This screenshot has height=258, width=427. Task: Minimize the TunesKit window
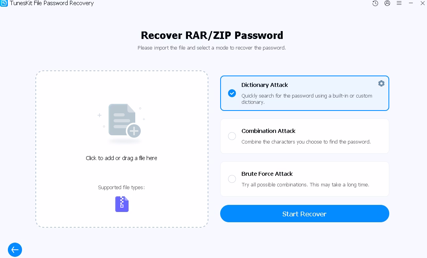(411, 3)
